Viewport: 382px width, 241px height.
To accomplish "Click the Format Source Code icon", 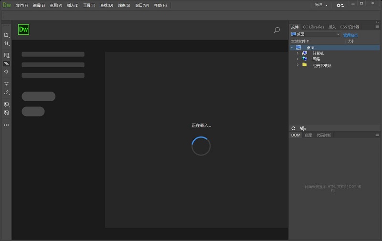I will point(6,92).
